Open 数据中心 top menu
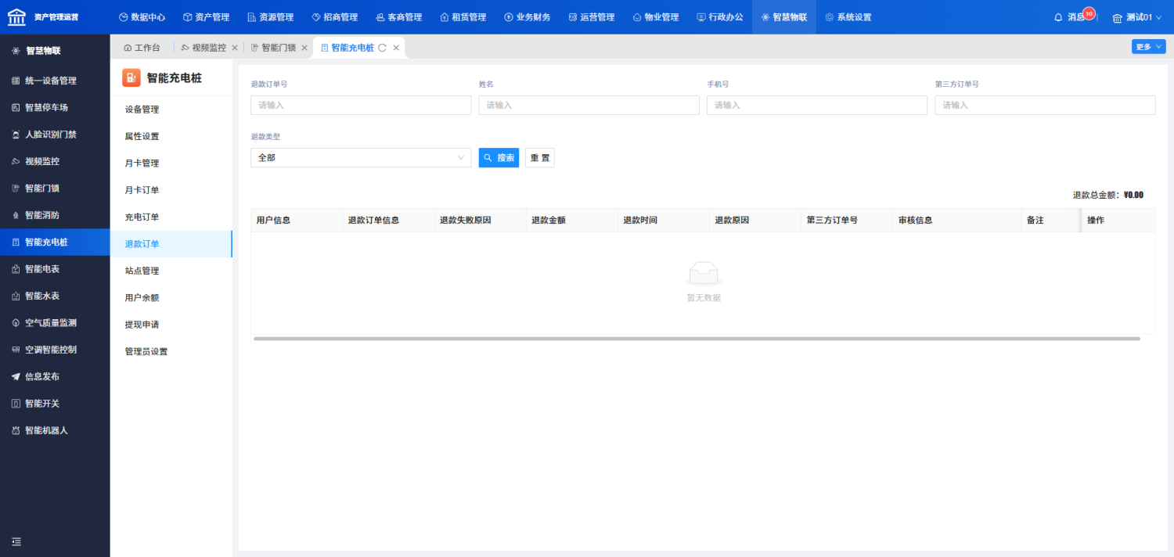 [x=142, y=17]
